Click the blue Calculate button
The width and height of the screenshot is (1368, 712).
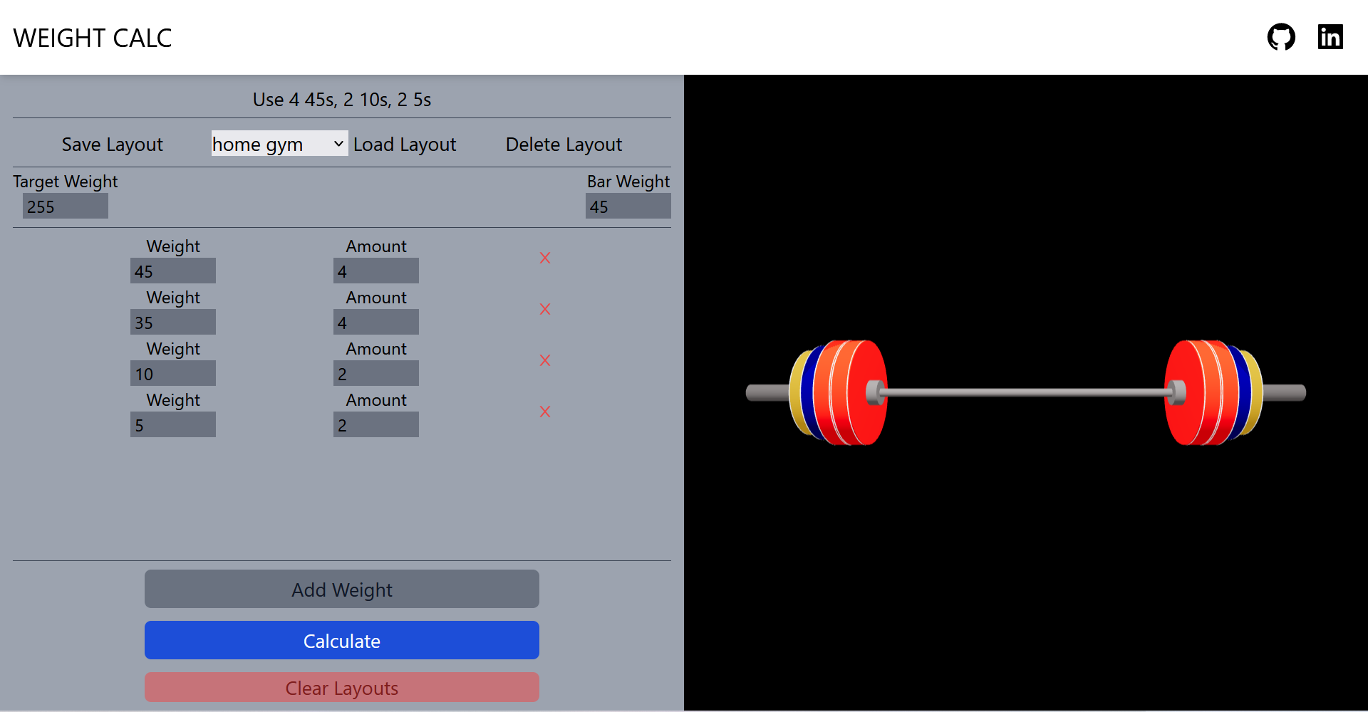click(342, 640)
